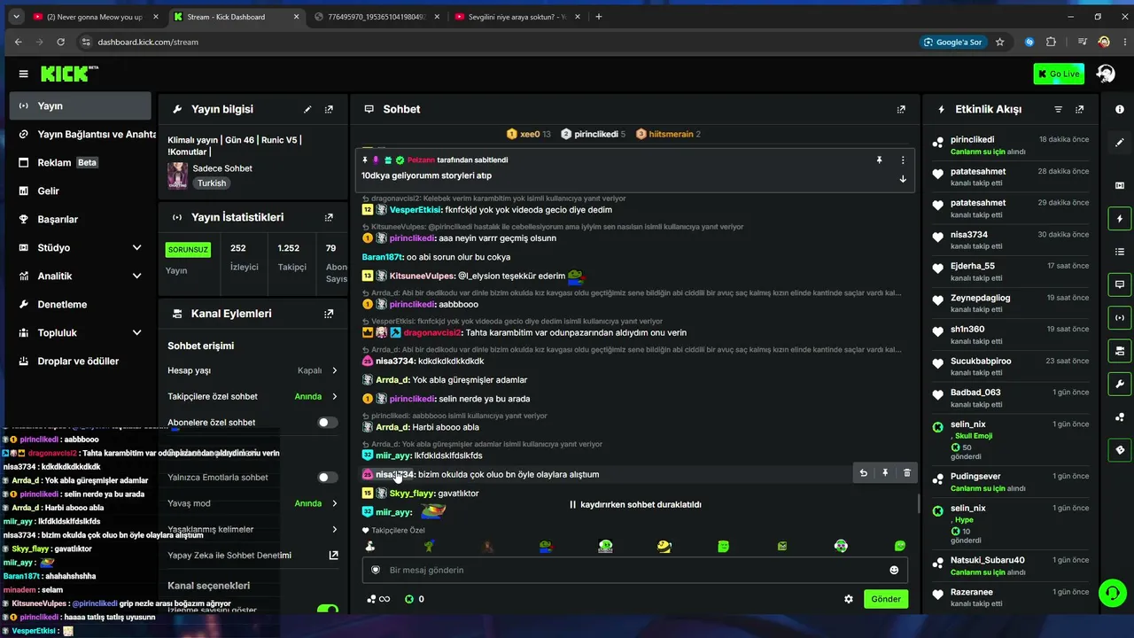Toggle the wrench icon in the right rail
Viewport: 1134px width, 638px height.
point(1120,384)
